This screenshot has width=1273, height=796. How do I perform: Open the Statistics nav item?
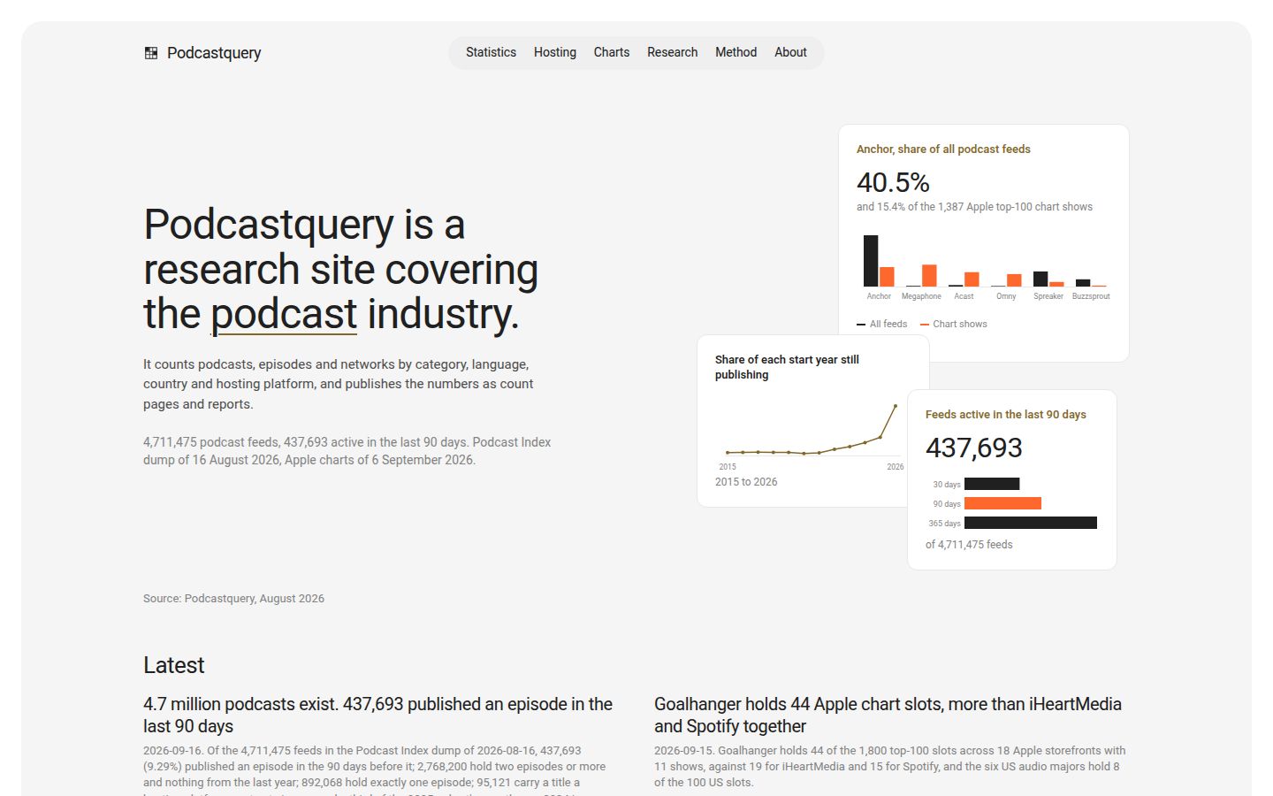click(x=491, y=52)
